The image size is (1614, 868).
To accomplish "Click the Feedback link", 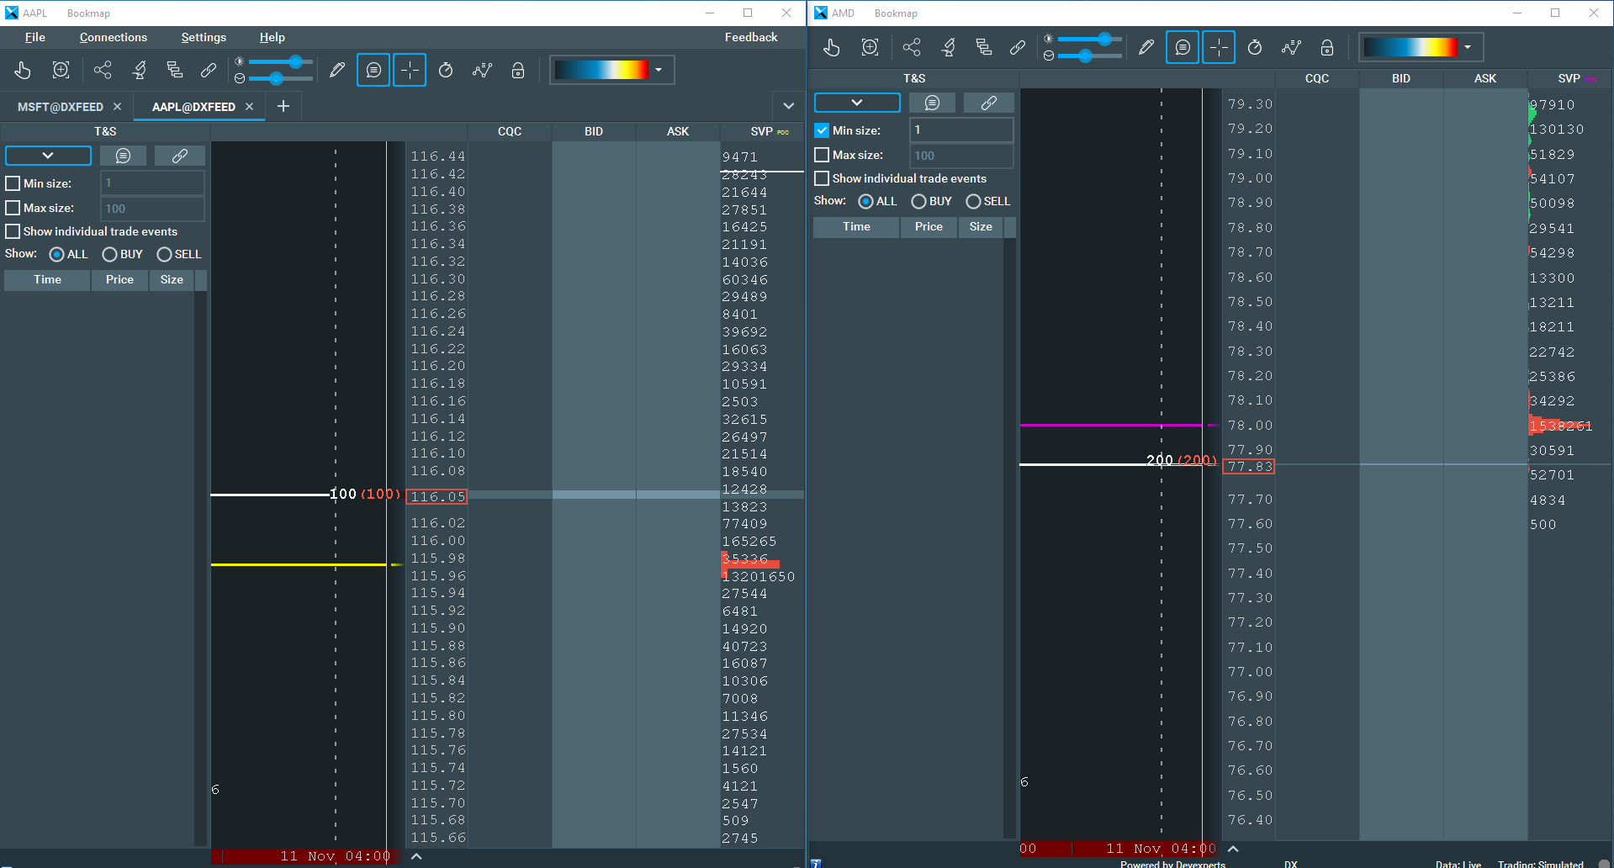I will pos(750,37).
